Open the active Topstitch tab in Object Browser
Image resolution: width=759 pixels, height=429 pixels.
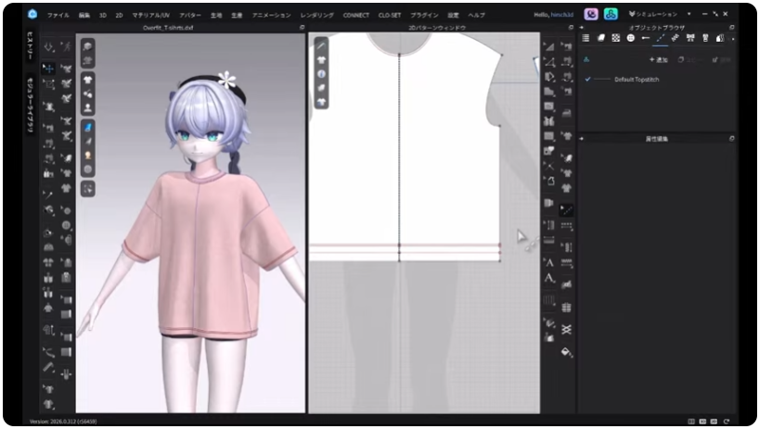[661, 38]
